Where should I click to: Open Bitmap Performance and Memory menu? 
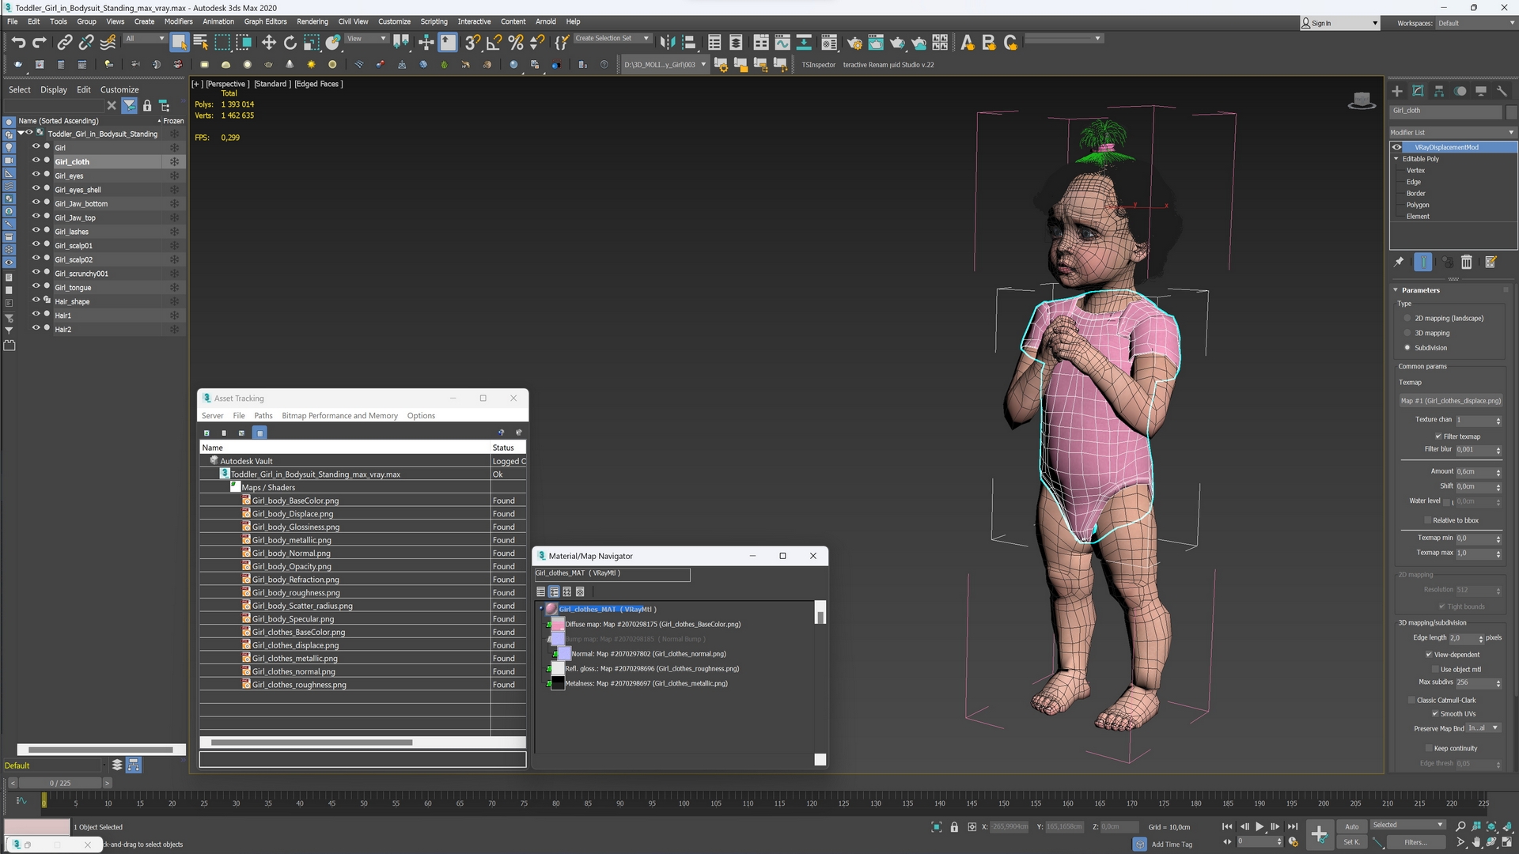[x=339, y=416]
